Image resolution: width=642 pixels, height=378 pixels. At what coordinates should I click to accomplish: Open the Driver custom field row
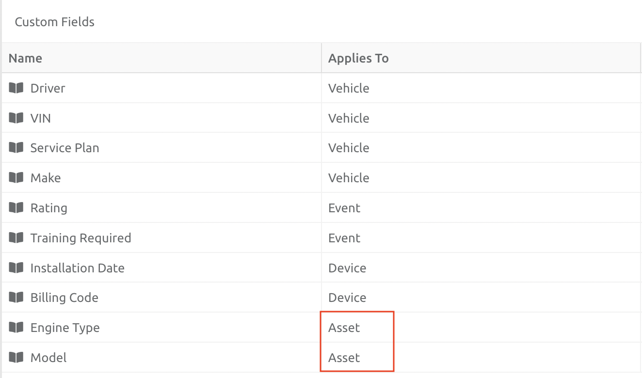pyautogui.click(x=48, y=88)
